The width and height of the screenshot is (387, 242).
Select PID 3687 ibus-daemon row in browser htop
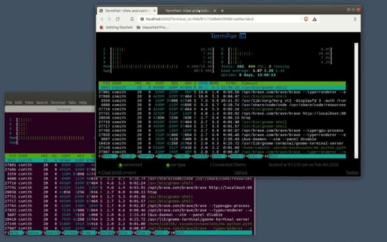coord(222,139)
